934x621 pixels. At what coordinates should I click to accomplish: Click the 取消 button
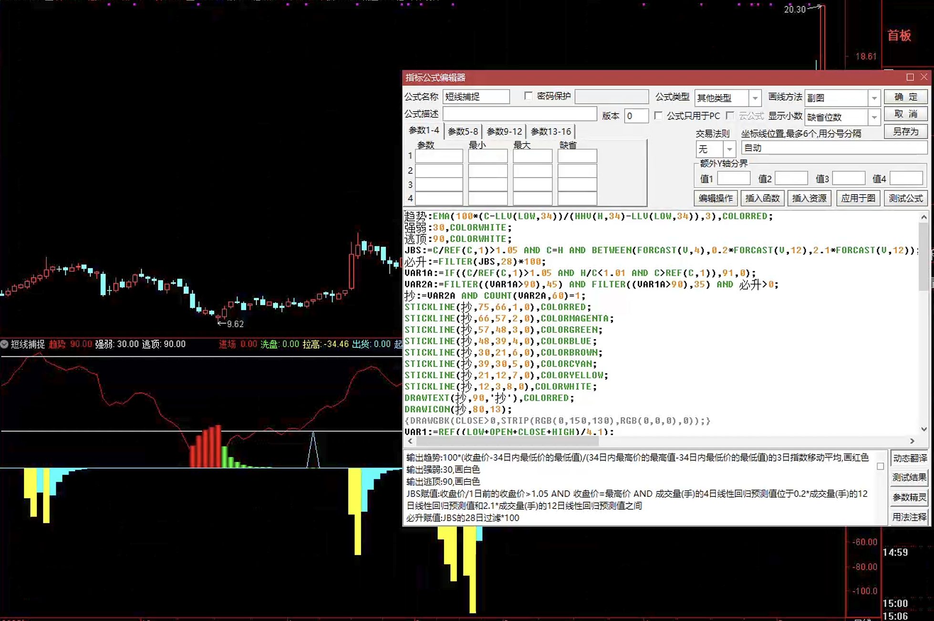point(906,114)
